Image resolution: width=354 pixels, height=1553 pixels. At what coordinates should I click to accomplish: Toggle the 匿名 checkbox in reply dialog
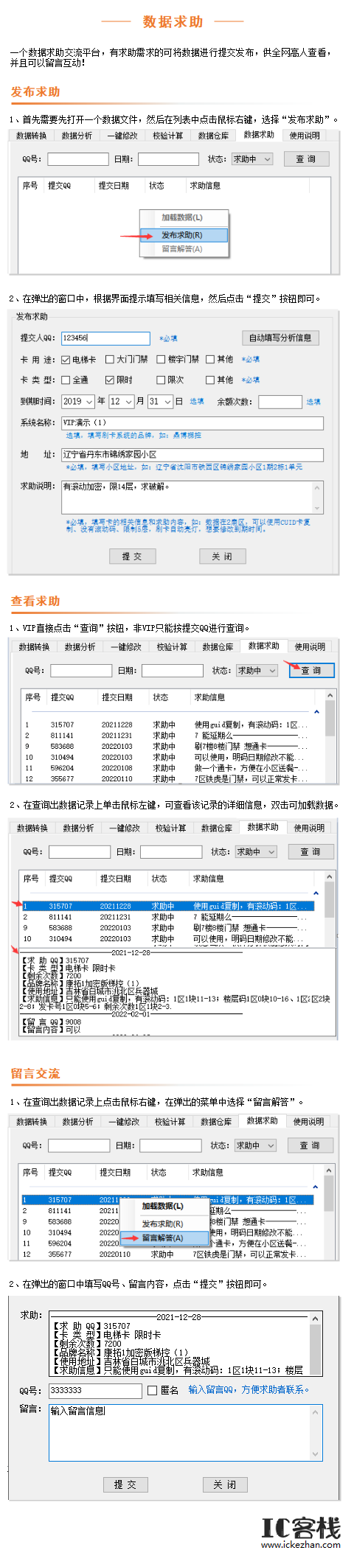(153, 1391)
